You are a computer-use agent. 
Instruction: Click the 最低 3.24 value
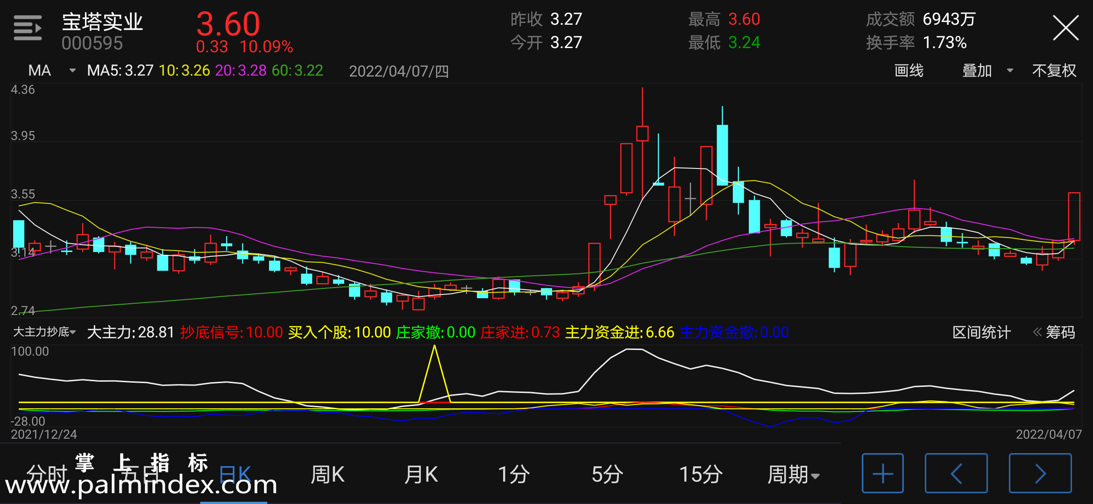724,42
